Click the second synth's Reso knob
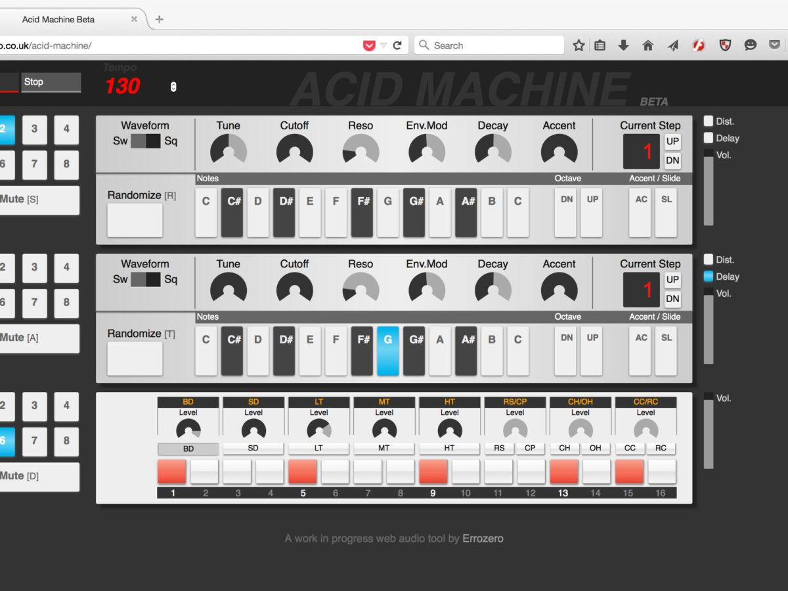Screen dimensions: 788x591 point(361,288)
